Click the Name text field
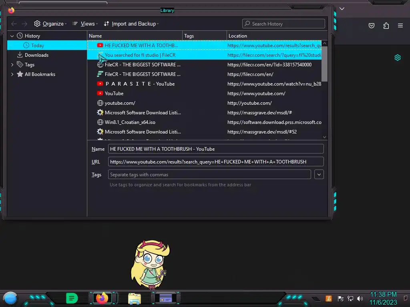 (216, 149)
